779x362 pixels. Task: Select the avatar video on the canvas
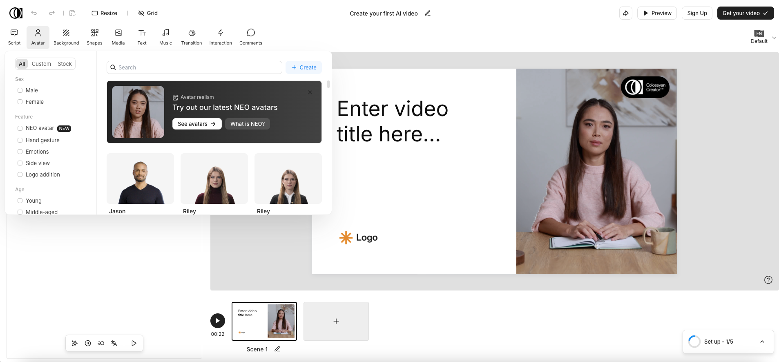click(596, 171)
